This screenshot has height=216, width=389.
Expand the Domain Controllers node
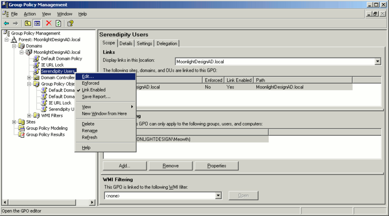[x=29, y=77]
